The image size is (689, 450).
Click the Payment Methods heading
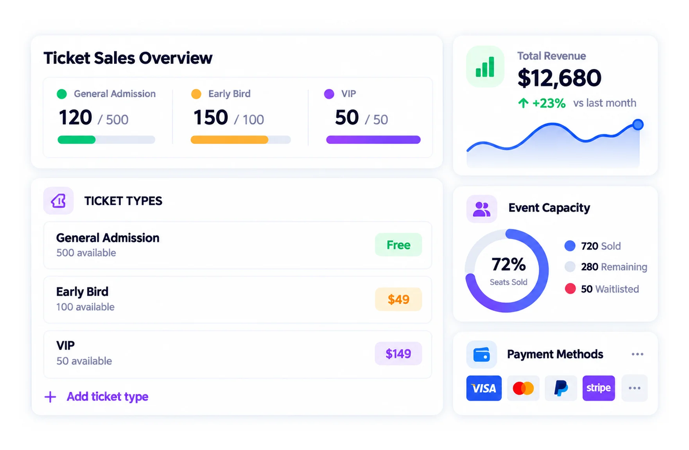pos(555,354)
